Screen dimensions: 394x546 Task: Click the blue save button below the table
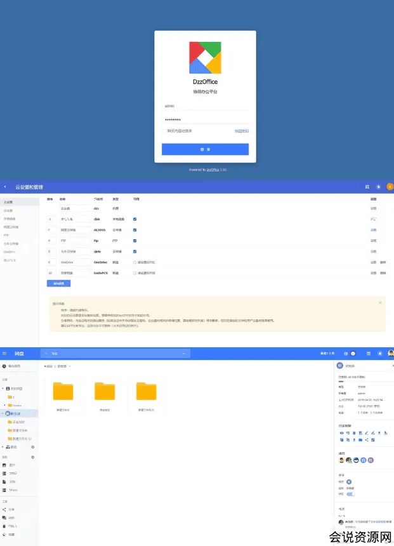pyautogui.click(x=58, y=284)
